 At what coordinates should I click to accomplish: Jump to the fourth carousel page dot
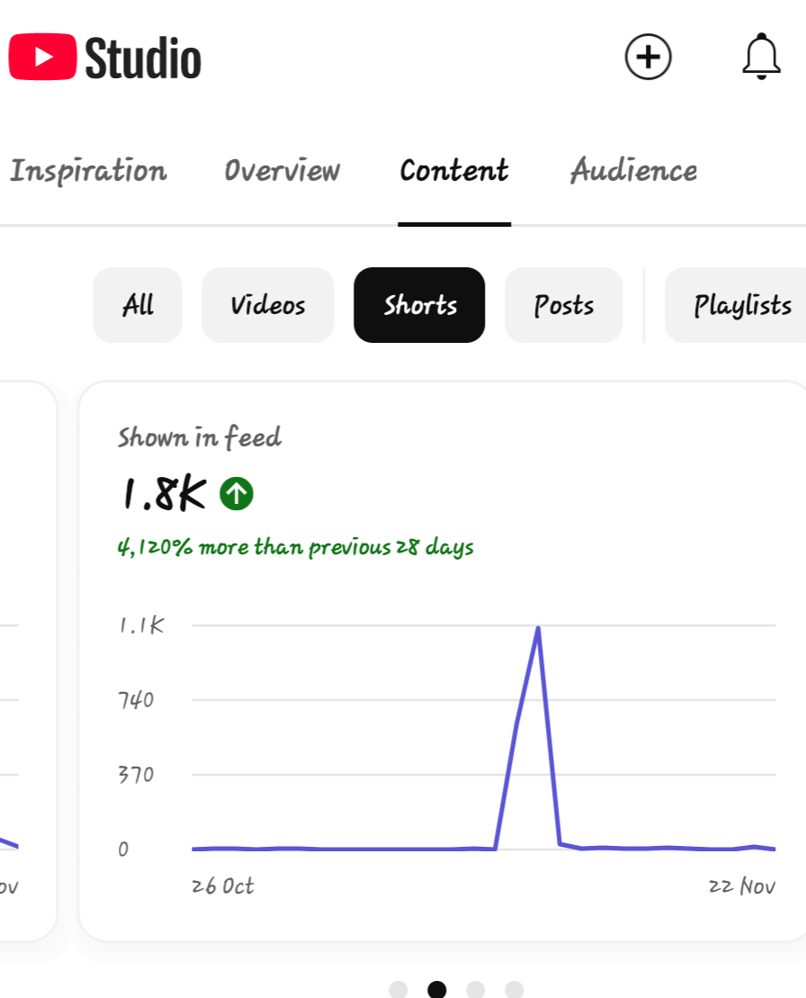pyautogui.click(x=515, y=990)
